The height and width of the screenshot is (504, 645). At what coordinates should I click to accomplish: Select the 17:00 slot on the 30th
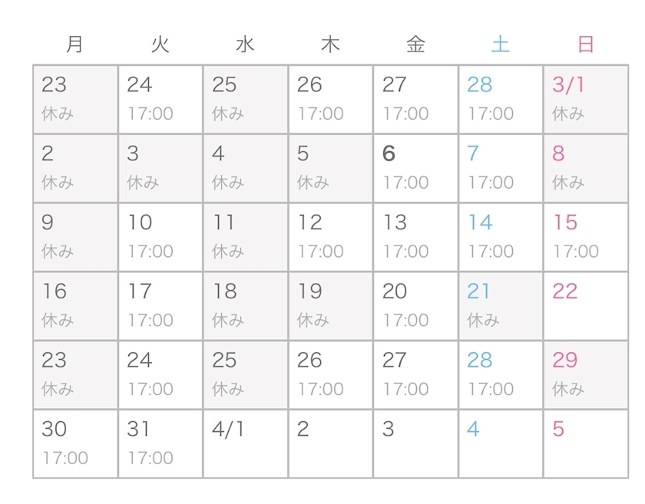click(65, 458)
